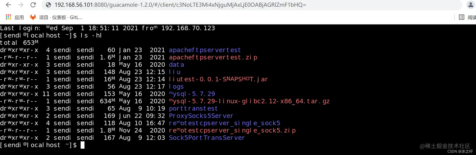This screenshot has height=155, width=476.
Task: Select the logs directory entry
Action: point(176,86)
